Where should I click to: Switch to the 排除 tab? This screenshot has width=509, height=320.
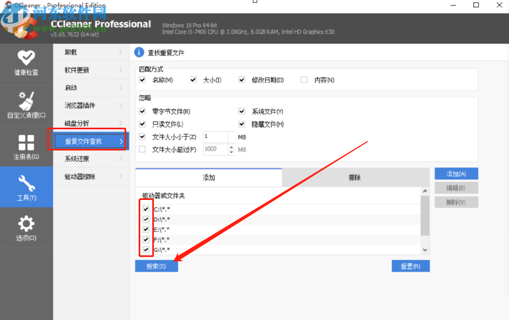[356, 177]
